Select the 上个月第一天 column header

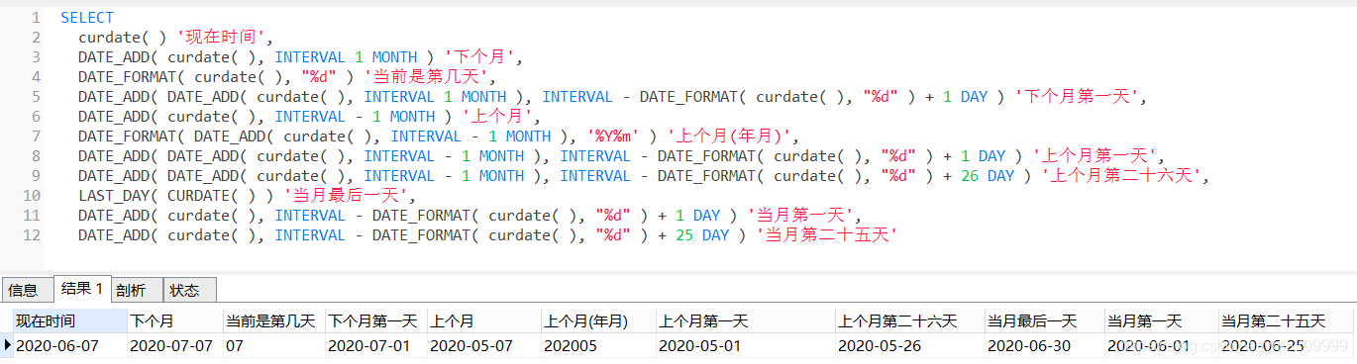[x=745, y=320]
